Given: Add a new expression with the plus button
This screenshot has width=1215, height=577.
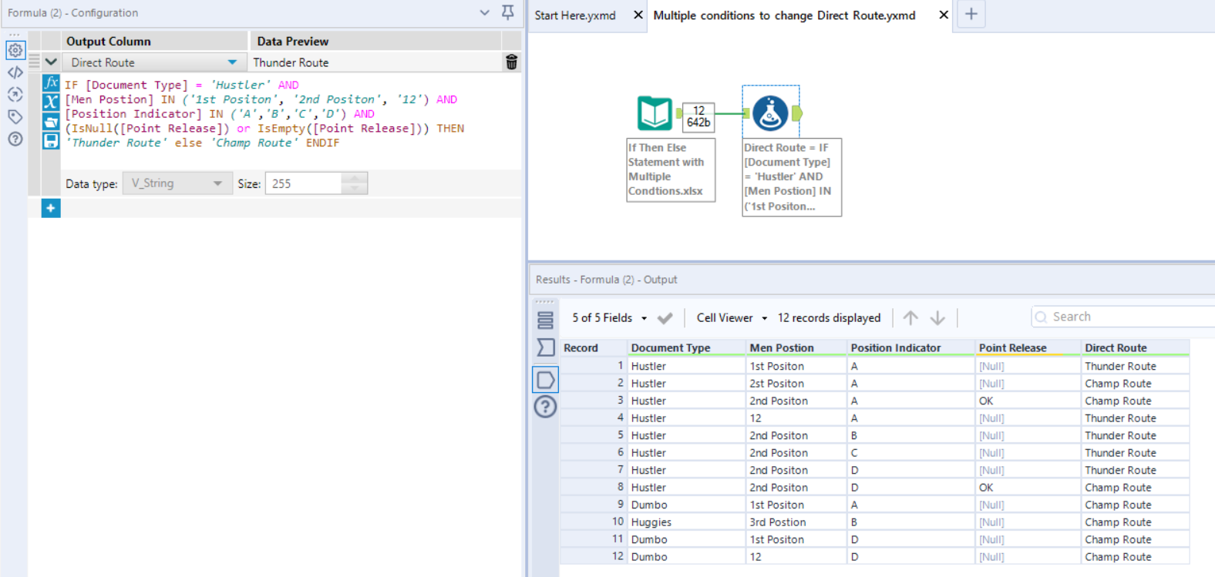Looking at the screenshot, I should pos(51,208).
